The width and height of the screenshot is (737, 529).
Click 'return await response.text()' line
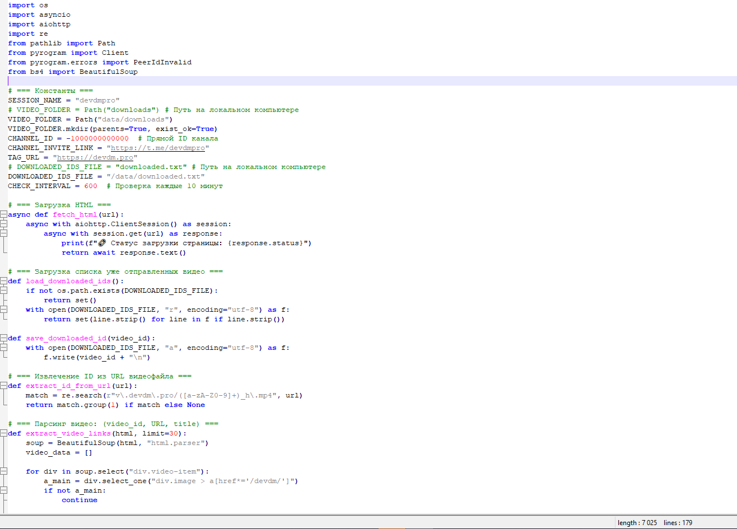(x=124, y=252)
